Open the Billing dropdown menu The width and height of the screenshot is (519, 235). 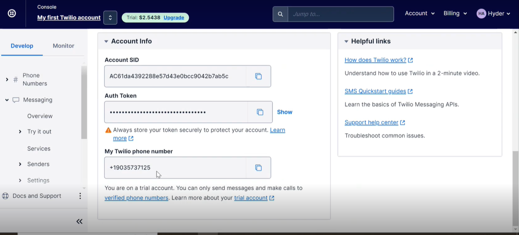click(455, 13)
